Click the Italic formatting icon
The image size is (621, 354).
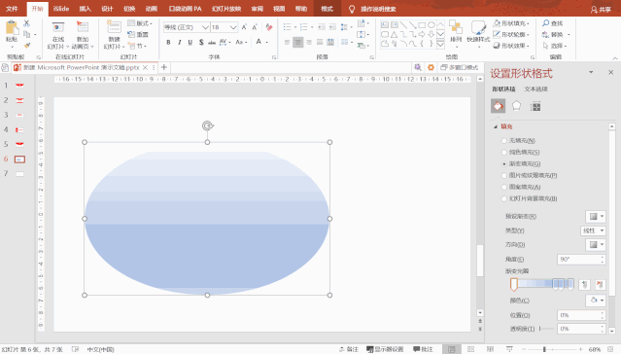(180, 42)
